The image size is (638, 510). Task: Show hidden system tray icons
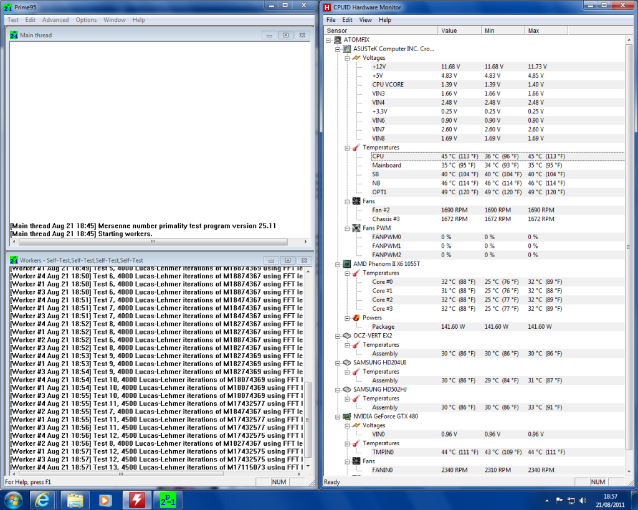547,500
